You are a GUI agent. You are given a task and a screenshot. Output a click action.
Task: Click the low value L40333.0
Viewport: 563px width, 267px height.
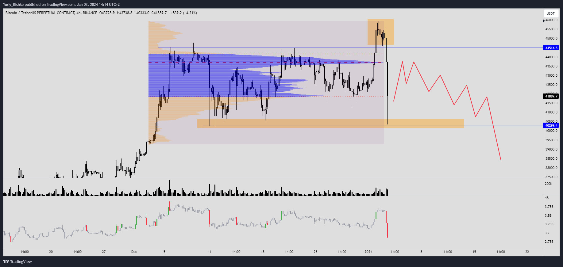point(142,13)
